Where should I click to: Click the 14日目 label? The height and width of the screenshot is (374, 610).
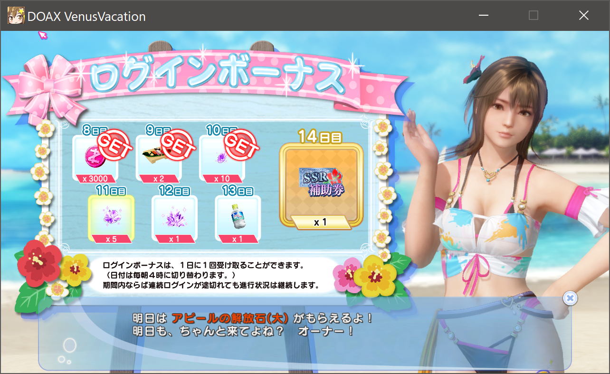point(320,136)
